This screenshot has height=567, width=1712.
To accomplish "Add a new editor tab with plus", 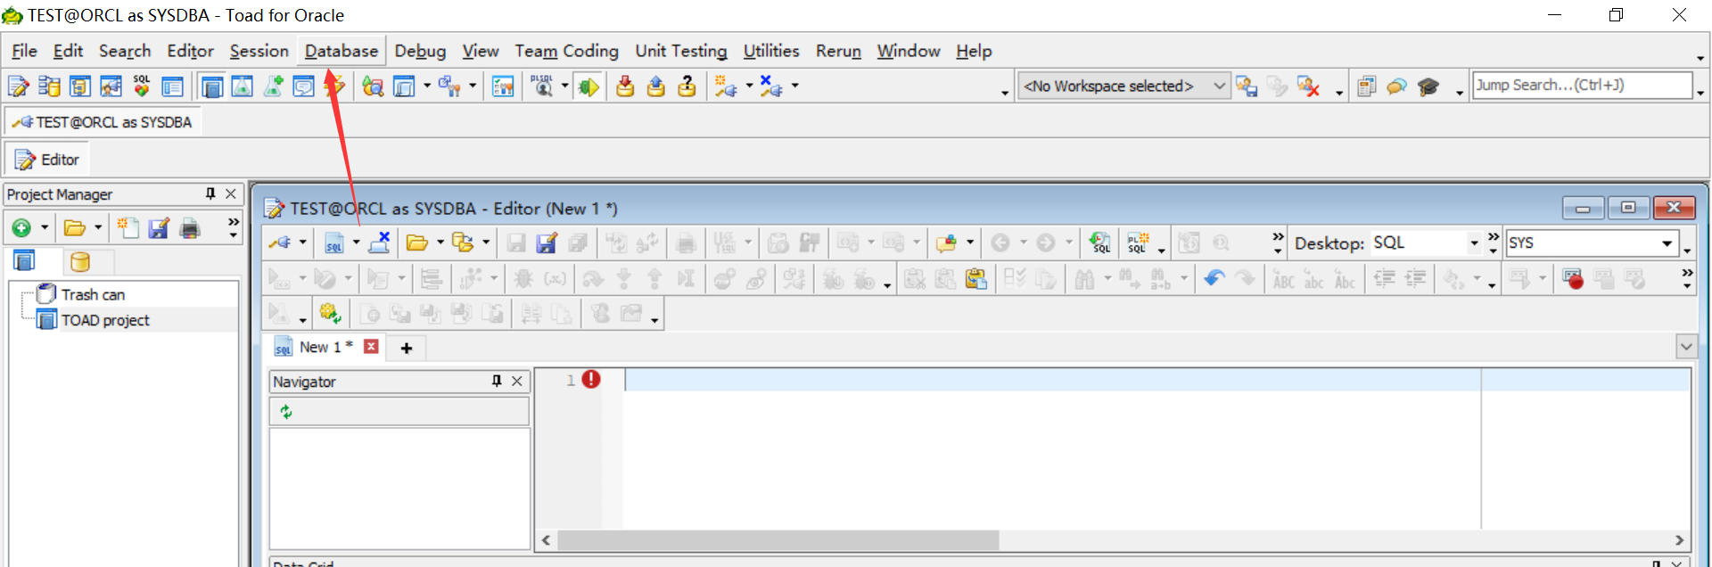I will pos(407,348).
